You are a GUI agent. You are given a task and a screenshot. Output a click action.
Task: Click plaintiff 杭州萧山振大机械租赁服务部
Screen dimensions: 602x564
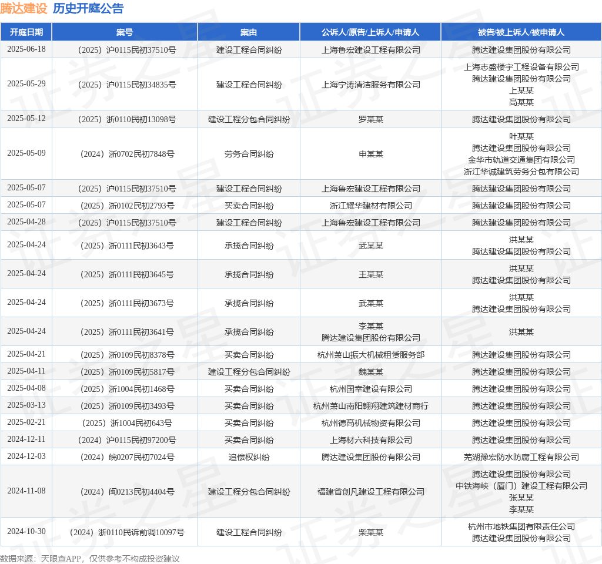(x=371, y=355)
